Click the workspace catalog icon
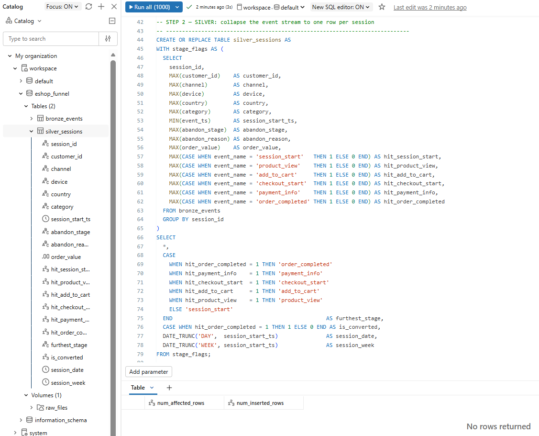539x436 pixels. click(x=24, y=68)
